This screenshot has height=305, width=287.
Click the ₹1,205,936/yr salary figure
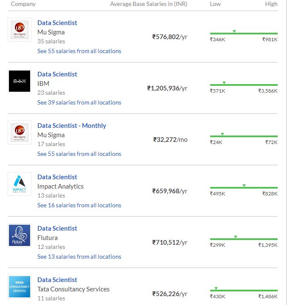(x=167, y=88)
